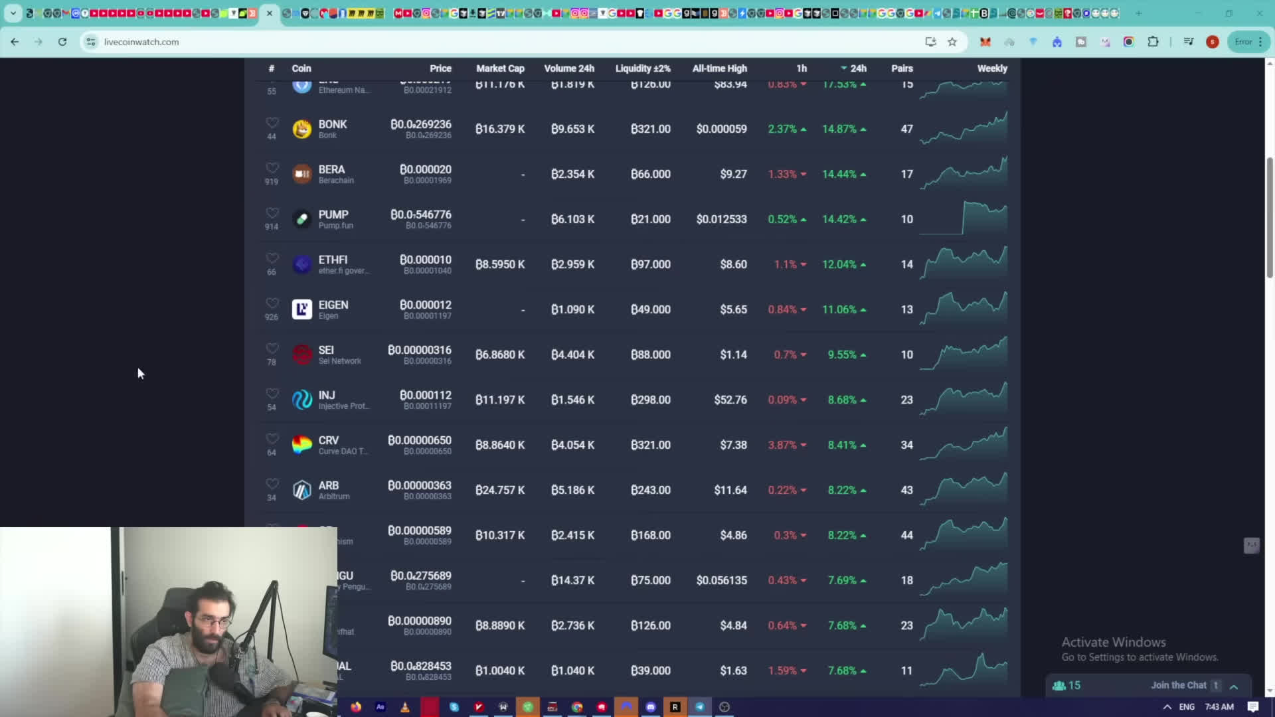Viewport: 1275px width, 717px height.
Task: Open the CRV coin logo
Action: click(302, 445)
